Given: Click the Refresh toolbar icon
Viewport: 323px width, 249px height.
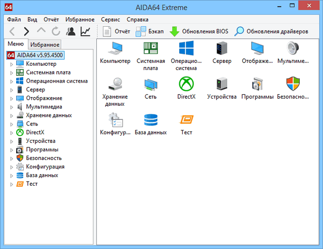Looking at the screenshot, I should 56,31.
